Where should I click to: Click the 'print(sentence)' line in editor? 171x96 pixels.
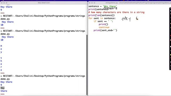(x=98, y=9)
